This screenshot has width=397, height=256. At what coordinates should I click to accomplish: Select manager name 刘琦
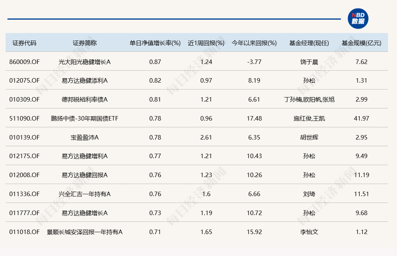309,194
